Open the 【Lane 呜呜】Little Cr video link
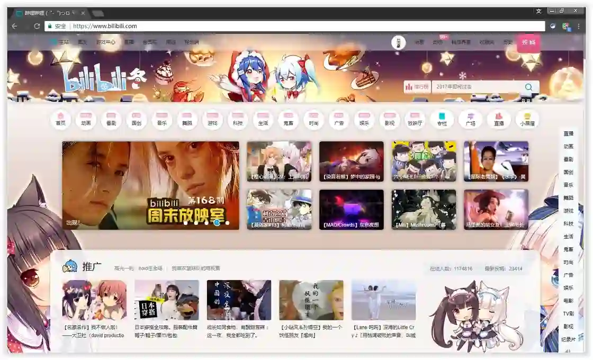 (384, 331)
